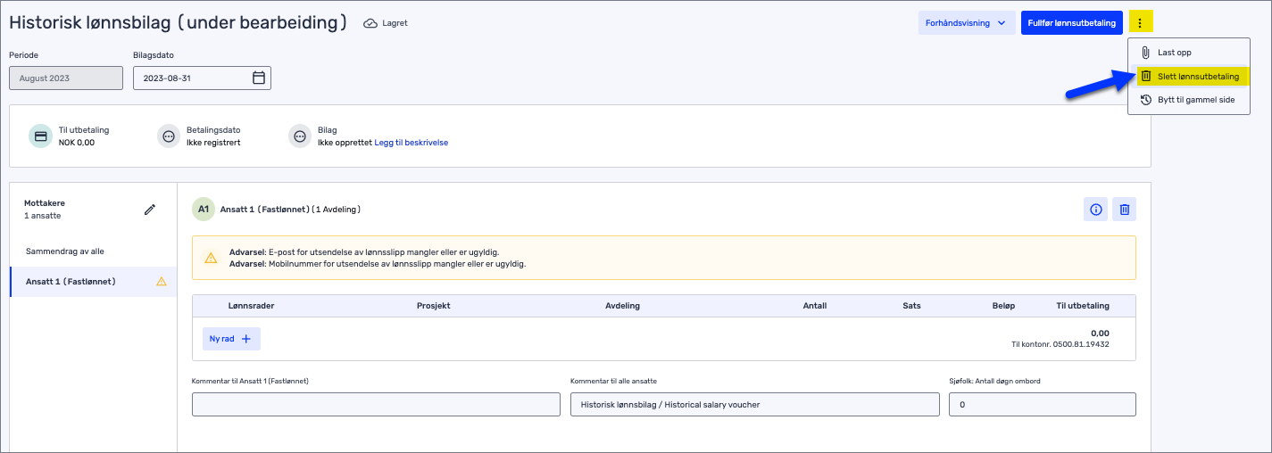The image size is (1272, 453).
Task: Open the three-dot more options menu
Action: (1140, 23)
